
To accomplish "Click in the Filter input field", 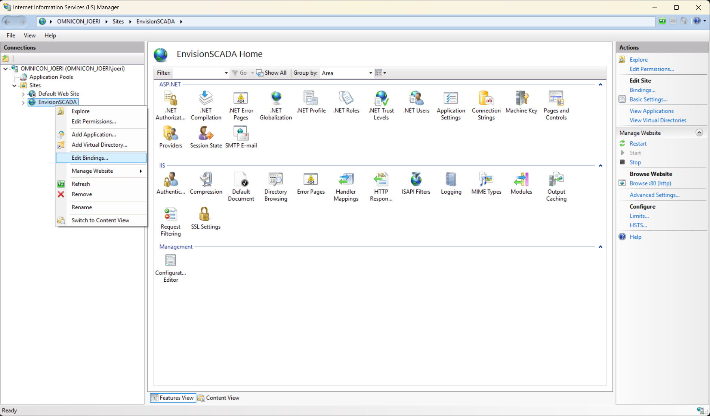I will (x=200, y=73).
